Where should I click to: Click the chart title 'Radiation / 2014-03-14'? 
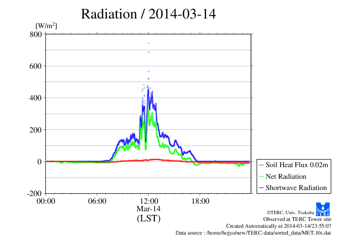(x=148, y=14)
